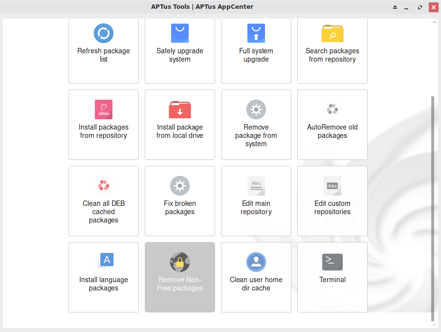Viewport: 441px width, 332px height.
Task: Click the pink Debian install packages icon
Action: click(104, 110)
